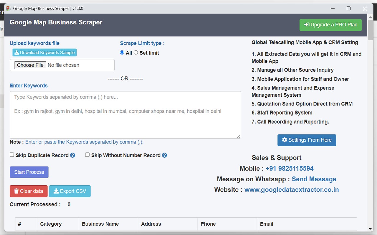Viewport: 377px width, 235px height.
Task: Click the Sales & Support heading
Action: pyautogui.click(x=277, y=158)
